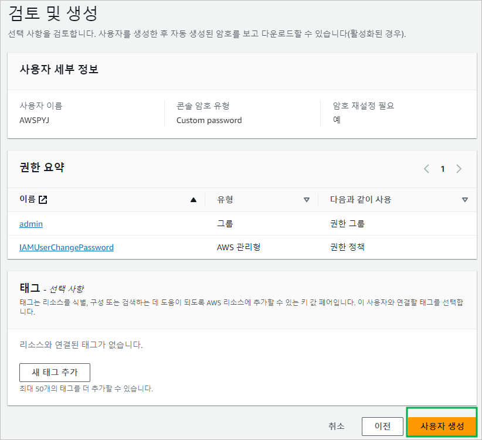
Task: Select the 사용자 이름 label
Action: pyautogui.click(x=41, y=106)
